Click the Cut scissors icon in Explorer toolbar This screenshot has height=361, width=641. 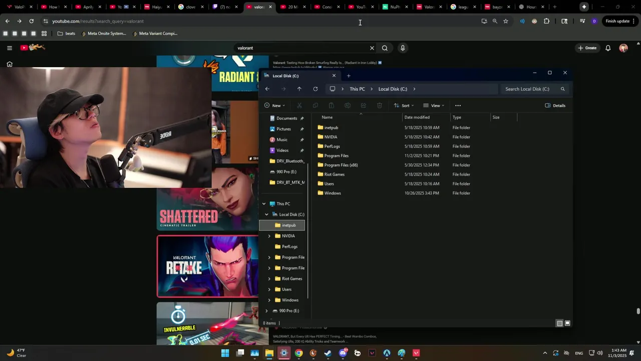299,105
